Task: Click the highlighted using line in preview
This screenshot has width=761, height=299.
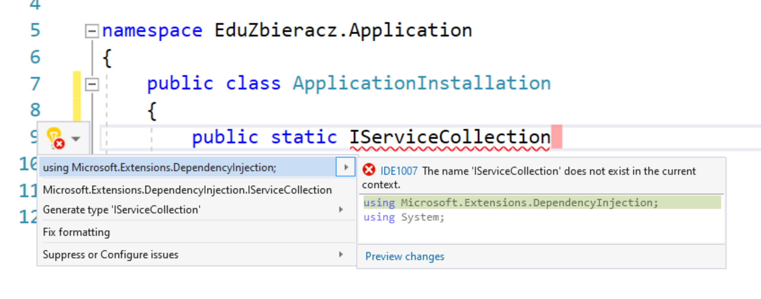Action: click(542, 203)
